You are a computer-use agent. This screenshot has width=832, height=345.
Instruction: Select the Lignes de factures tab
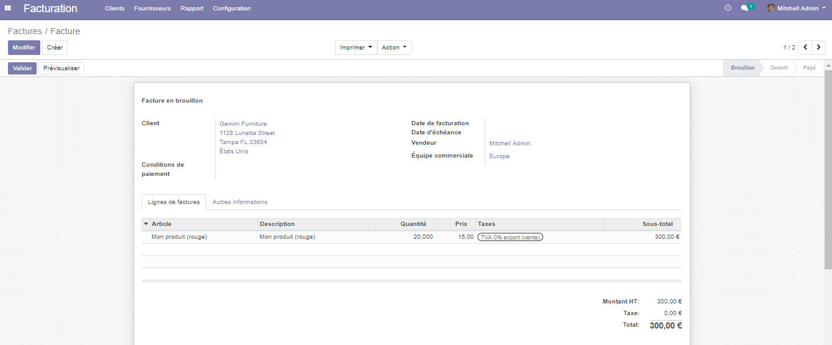pos(173,202)
